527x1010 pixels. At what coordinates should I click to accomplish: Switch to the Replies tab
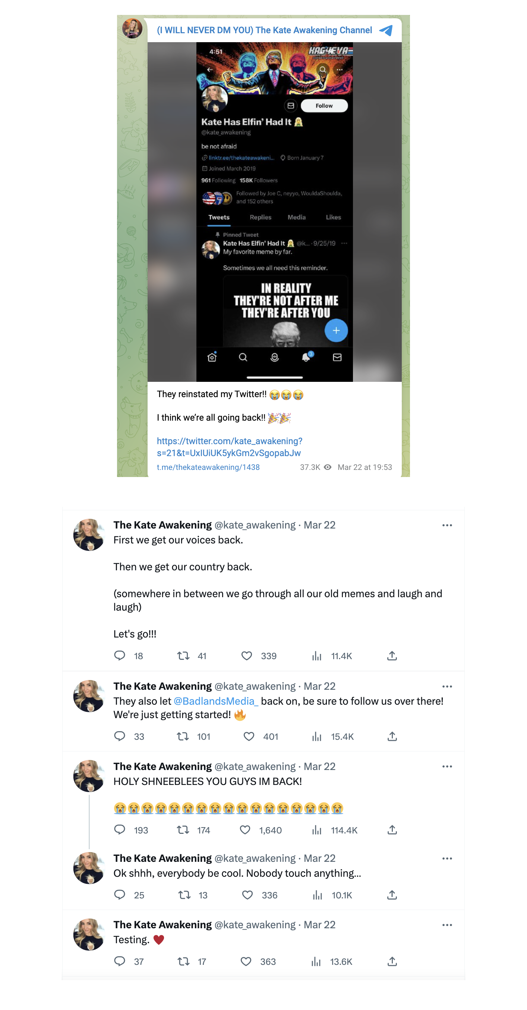coord(261,217)
